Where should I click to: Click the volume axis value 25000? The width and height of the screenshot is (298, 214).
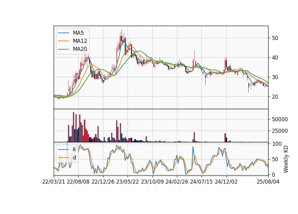[x=280, y=131]
